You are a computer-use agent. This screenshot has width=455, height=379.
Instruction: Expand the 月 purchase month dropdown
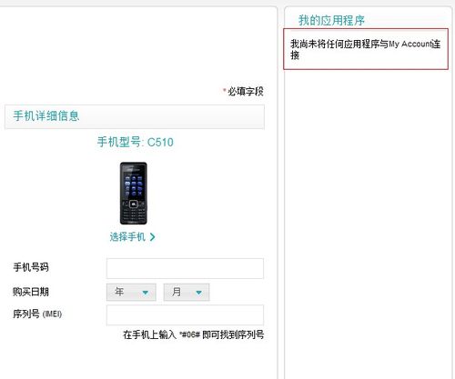[x=187, y=292]
